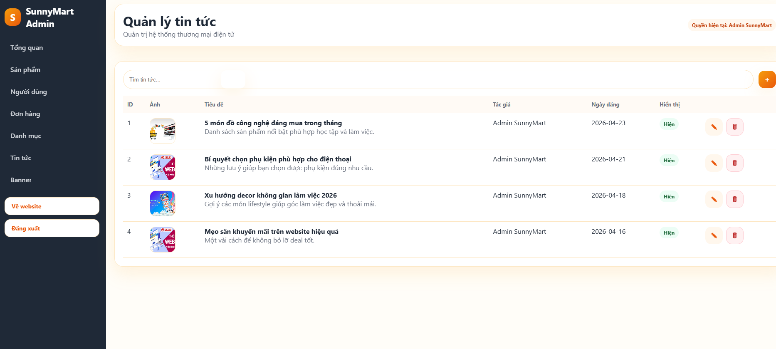
Task: Delete the article 'Xu hướng decor không gian'
Action: [x=735, y=199]
